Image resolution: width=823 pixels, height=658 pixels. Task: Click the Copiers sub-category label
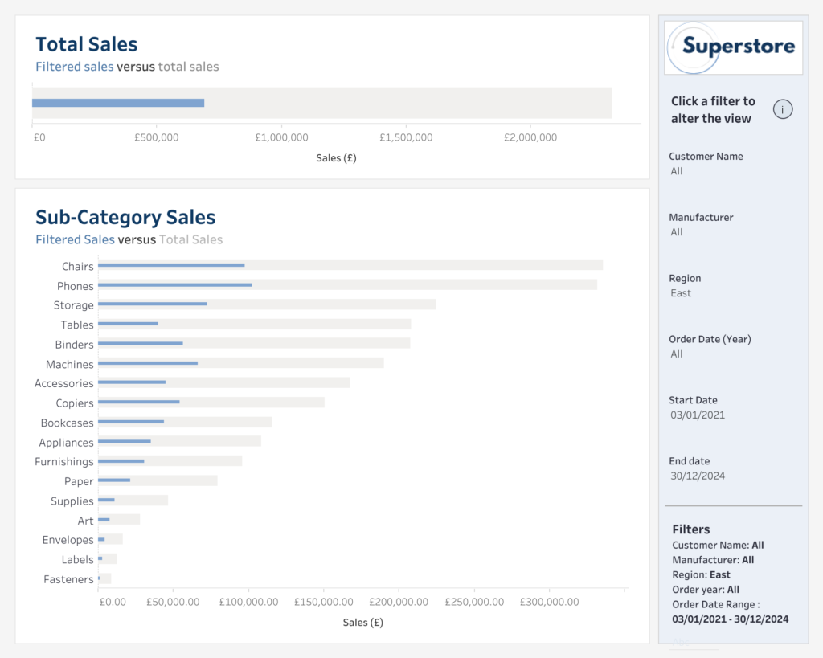click(75, 403)
